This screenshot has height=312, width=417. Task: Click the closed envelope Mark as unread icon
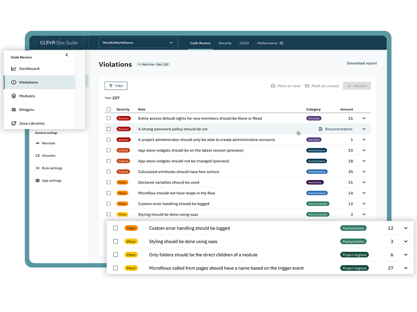pyautogui.click(x=307, y=86)
